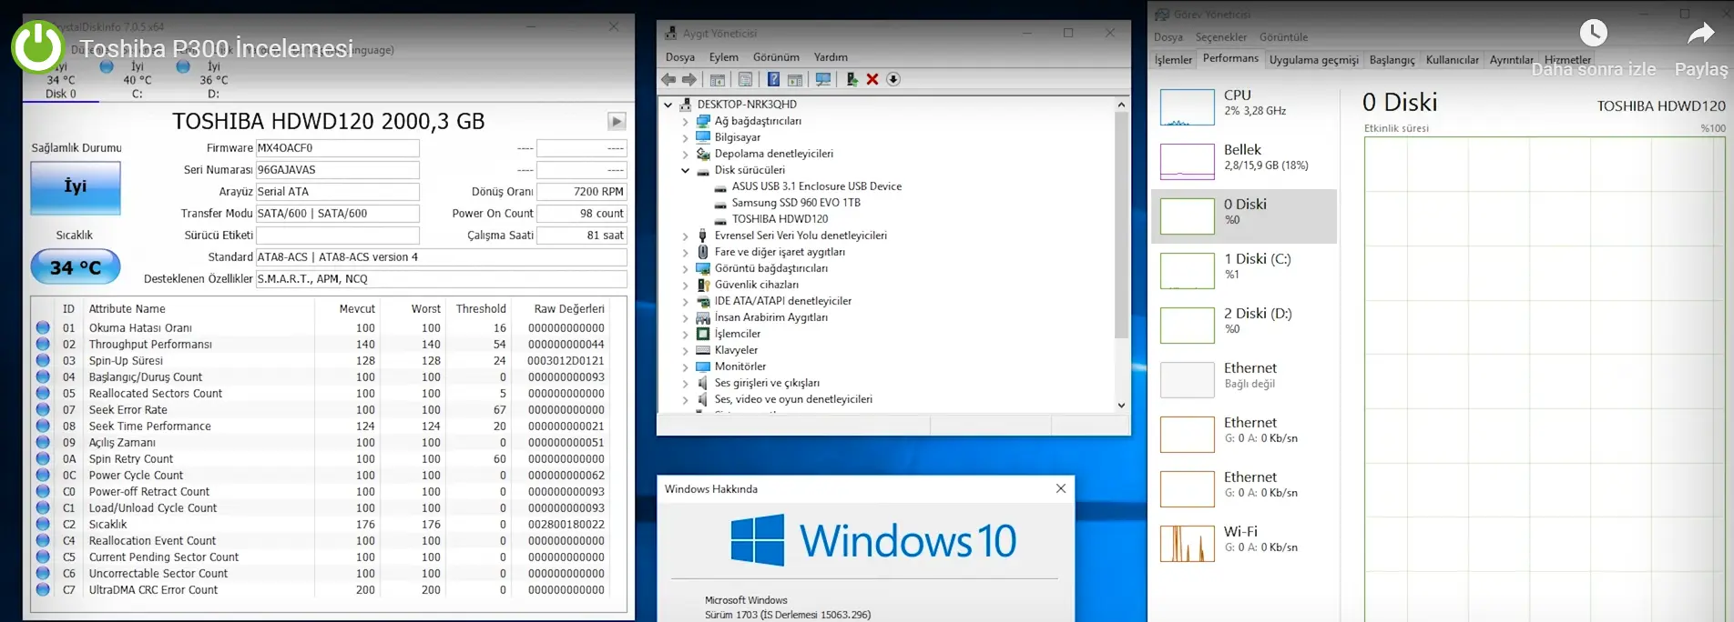Image resolution: width=1734 pixels, height=622 pixels.
Task: Switch to Uygulama geçmişi tab
Action: (1314, 60)
